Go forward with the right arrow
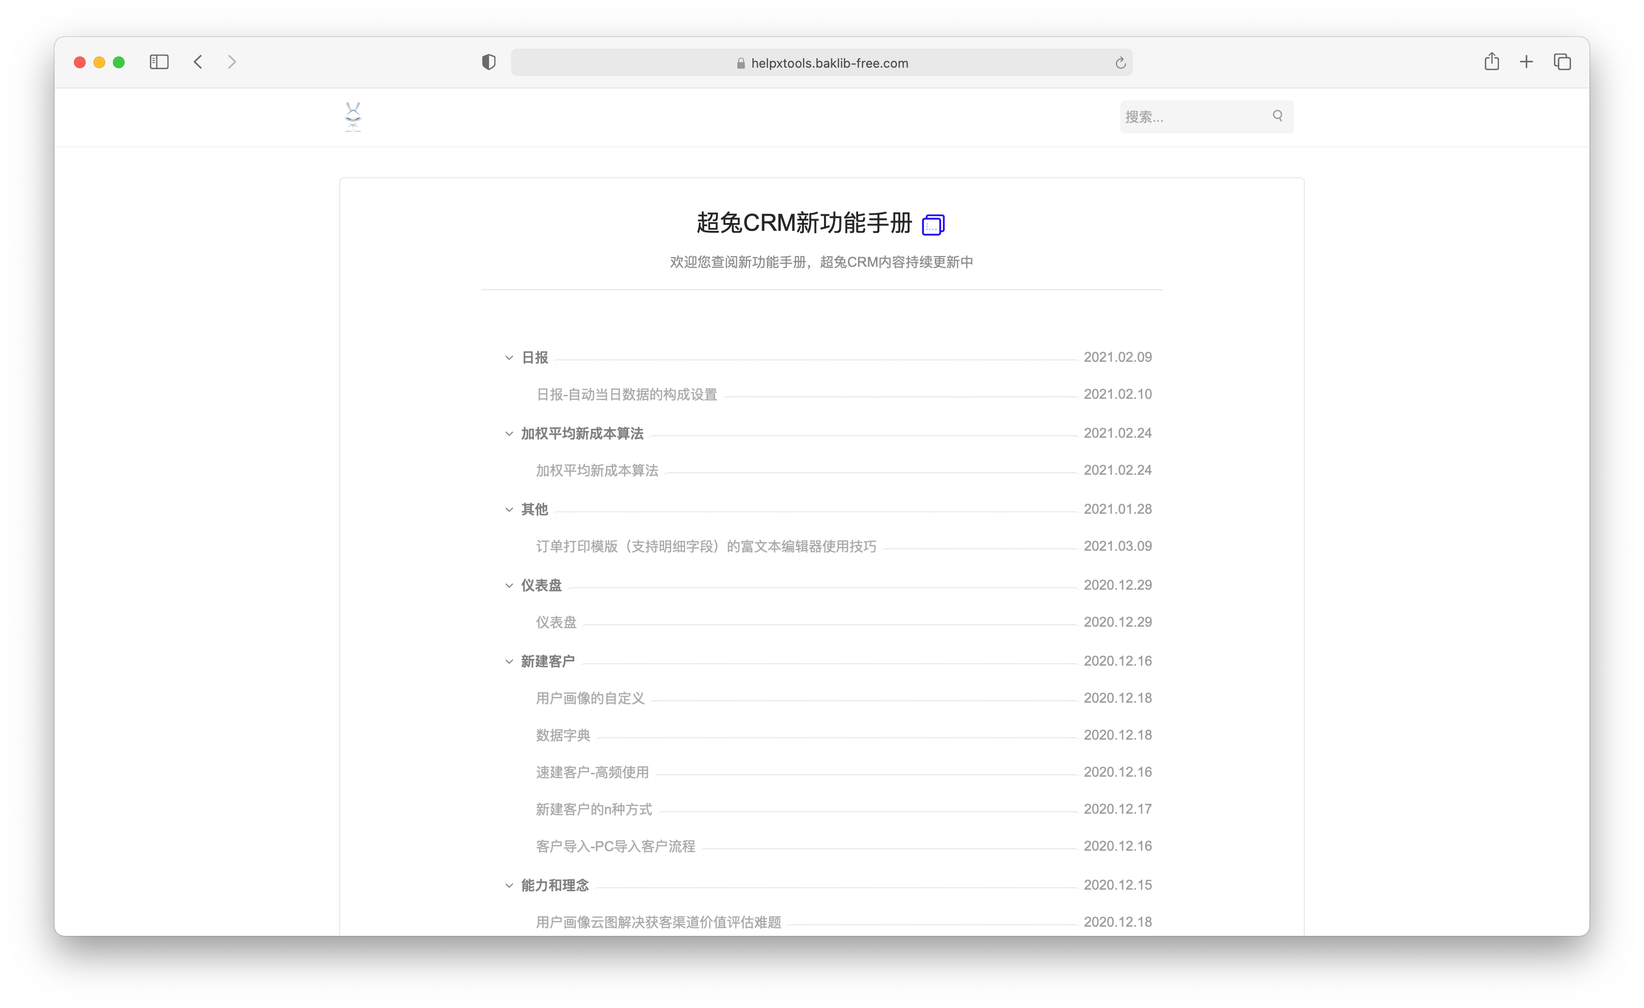 [232, 62]
